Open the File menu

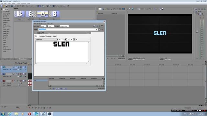pyautogui.click(x=2, y=4)
